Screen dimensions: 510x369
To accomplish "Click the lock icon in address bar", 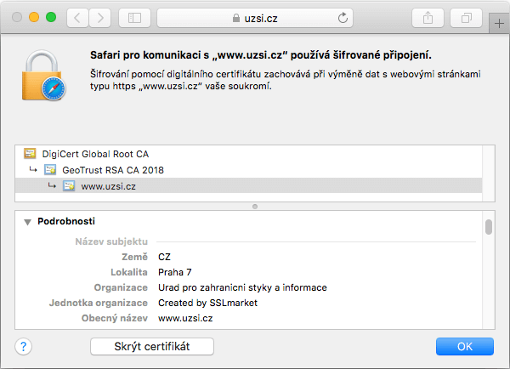I will tap(236, 18).
